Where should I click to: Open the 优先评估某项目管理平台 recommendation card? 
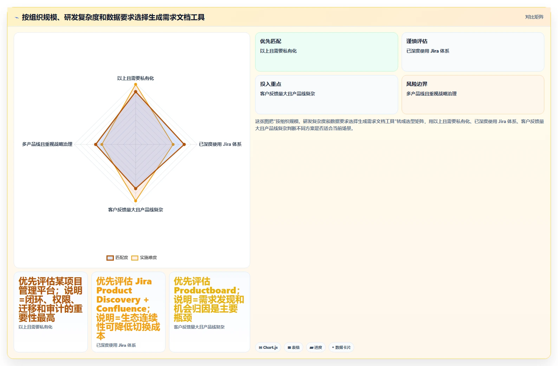(x=51, y=312)
